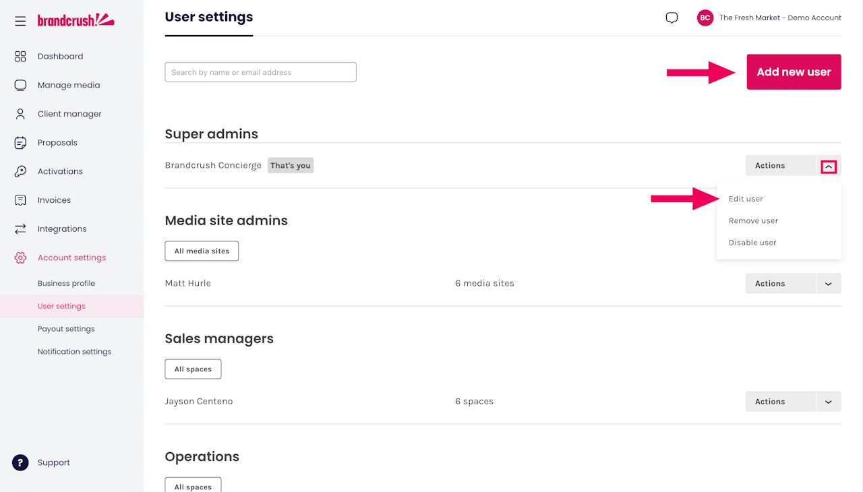The image size is (863, 492).
Task: Collapse the Brandcrush Concierge actions chevron
Action: click(x=829, y=166)
